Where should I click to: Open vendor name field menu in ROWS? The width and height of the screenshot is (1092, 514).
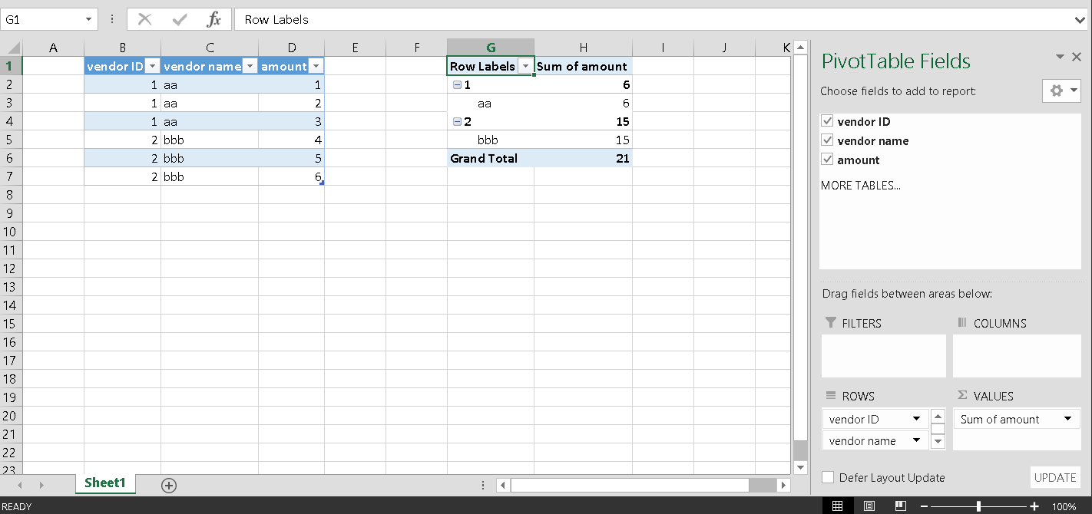pyautogui.click(x=916, y=440)
